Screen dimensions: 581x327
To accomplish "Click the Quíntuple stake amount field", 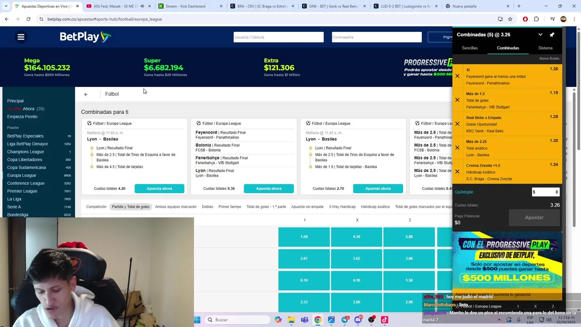I will pos(546,192).
